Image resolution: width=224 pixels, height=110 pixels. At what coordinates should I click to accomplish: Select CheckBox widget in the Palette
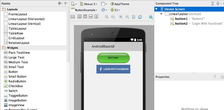pos(15,86)
